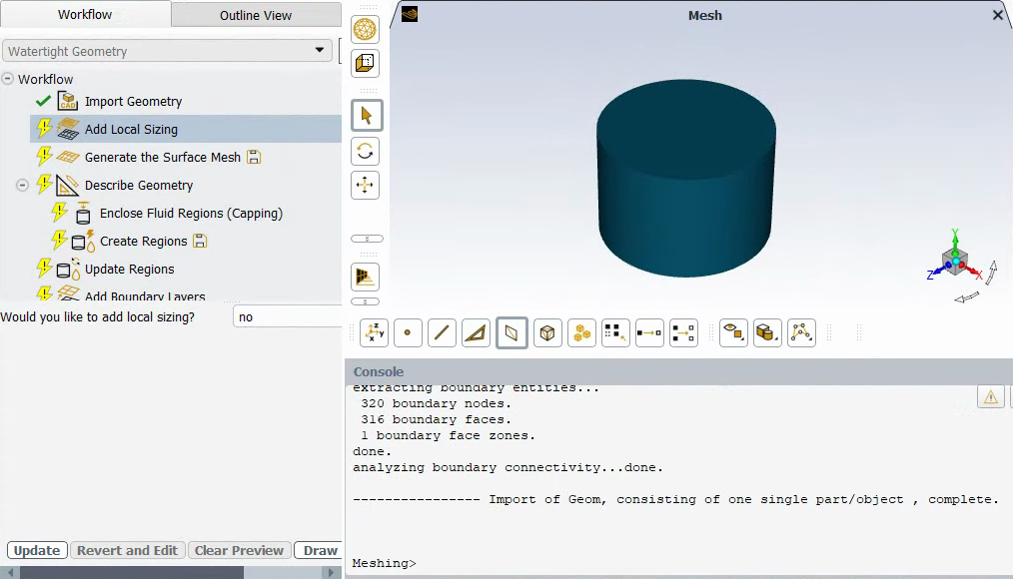Click the Draw button
The height and width of the screenshot is (579, 1013).
click(320, 550)
